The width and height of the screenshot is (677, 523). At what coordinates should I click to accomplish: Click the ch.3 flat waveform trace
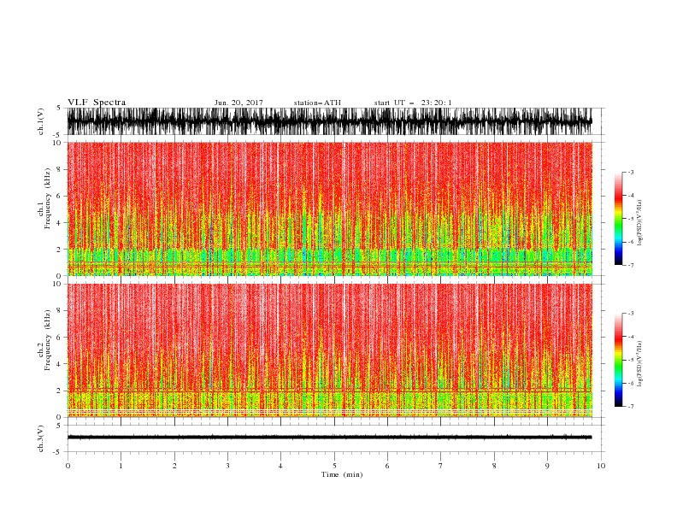click(329, 438)
